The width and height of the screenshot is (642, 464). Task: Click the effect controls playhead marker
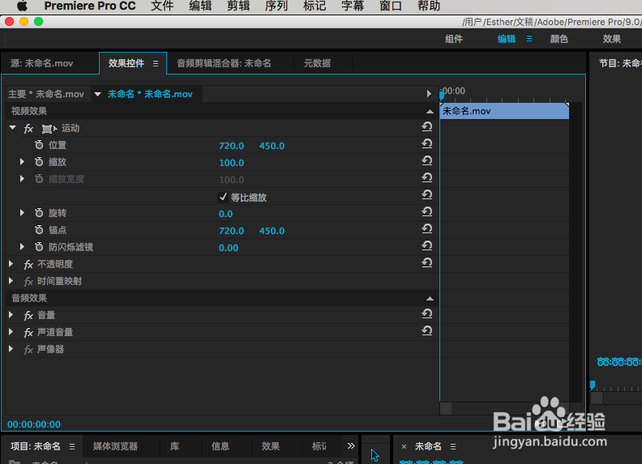click(x=442, y=96)
